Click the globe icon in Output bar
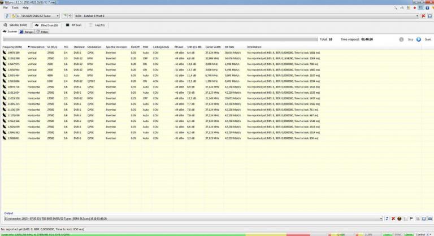 [400, 218]
